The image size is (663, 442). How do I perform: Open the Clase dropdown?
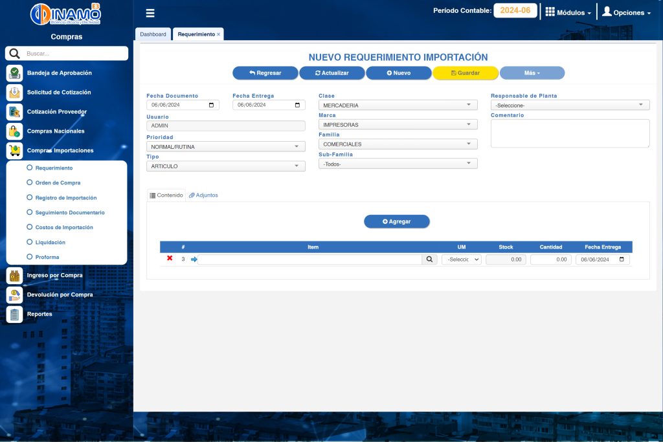tap(398, 105)
